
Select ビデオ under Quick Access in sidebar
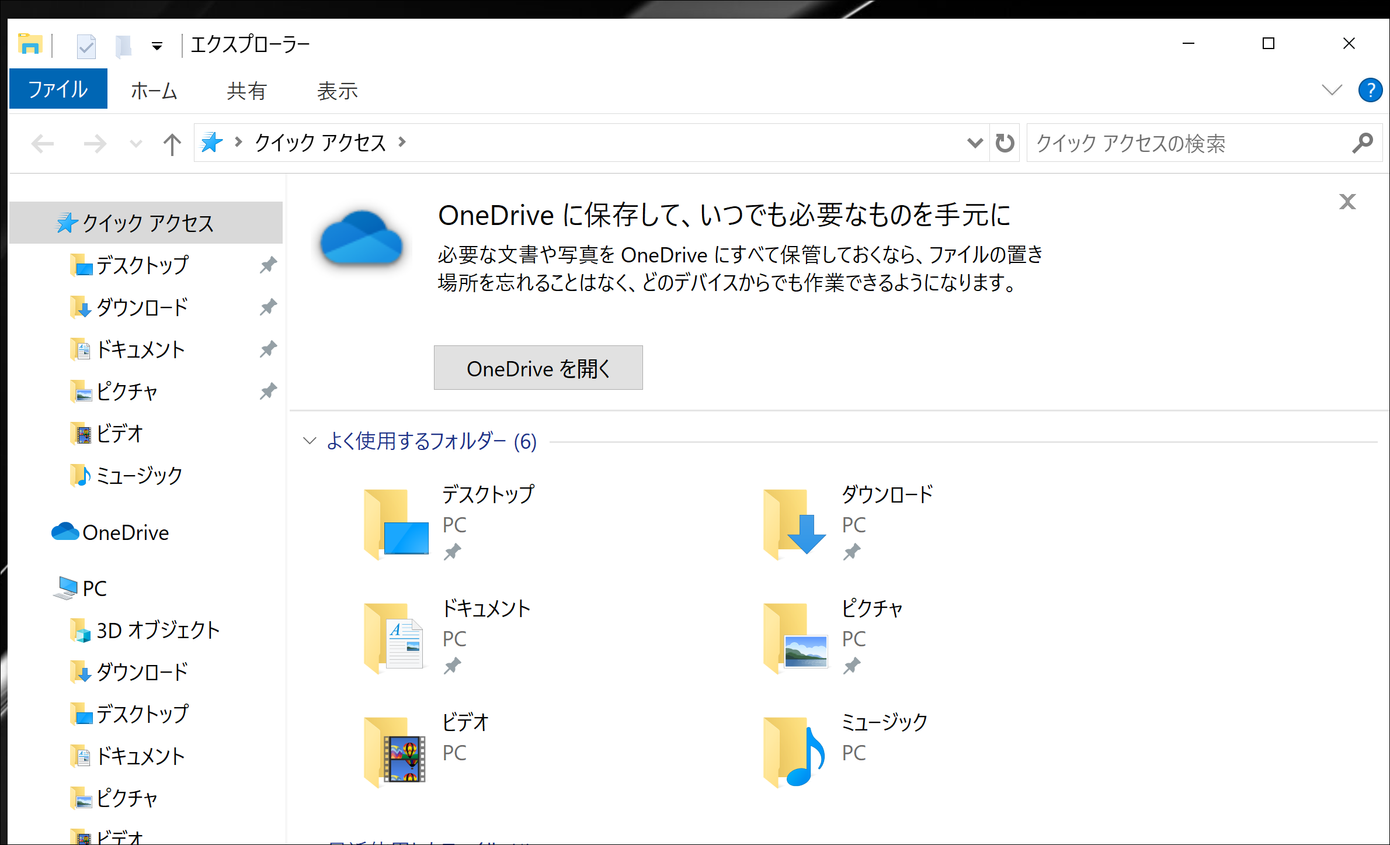(x=119, y=434)
